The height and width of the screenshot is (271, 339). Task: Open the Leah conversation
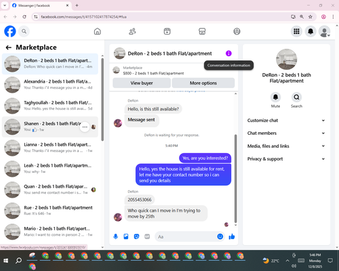(50, 169)
